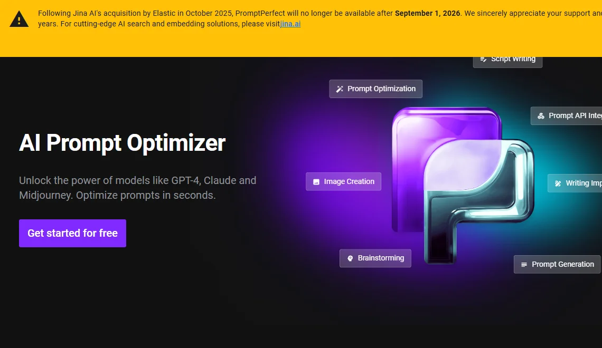The width and height of the screenshot is (602, 348).
Task: Select the Image Creation tag
Action: [343, 182]
